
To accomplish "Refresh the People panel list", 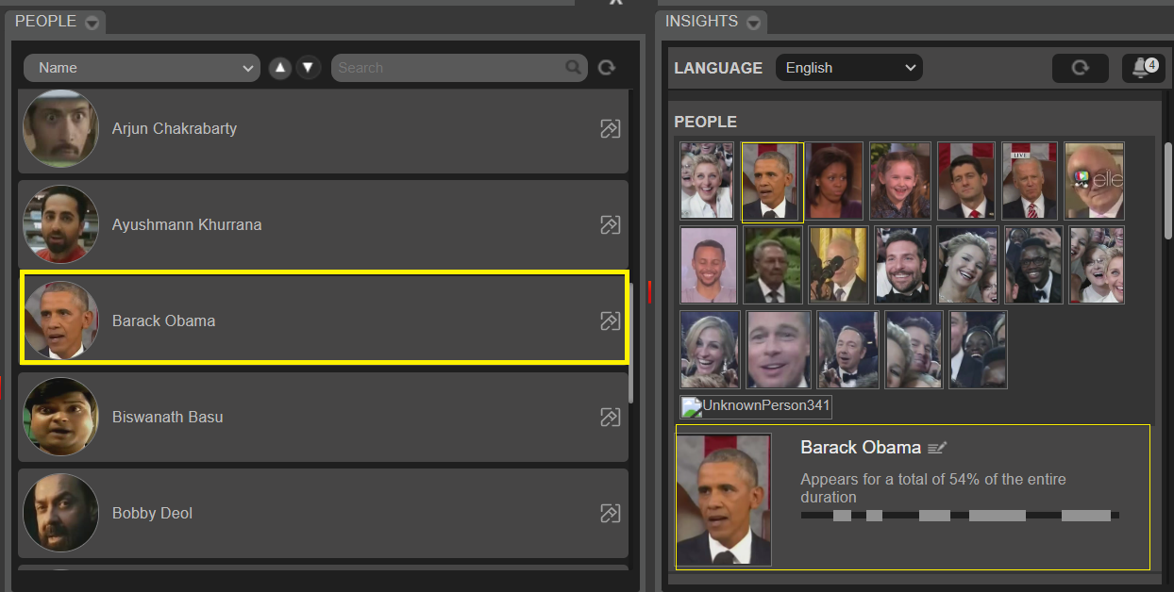I will click(607, 68).
